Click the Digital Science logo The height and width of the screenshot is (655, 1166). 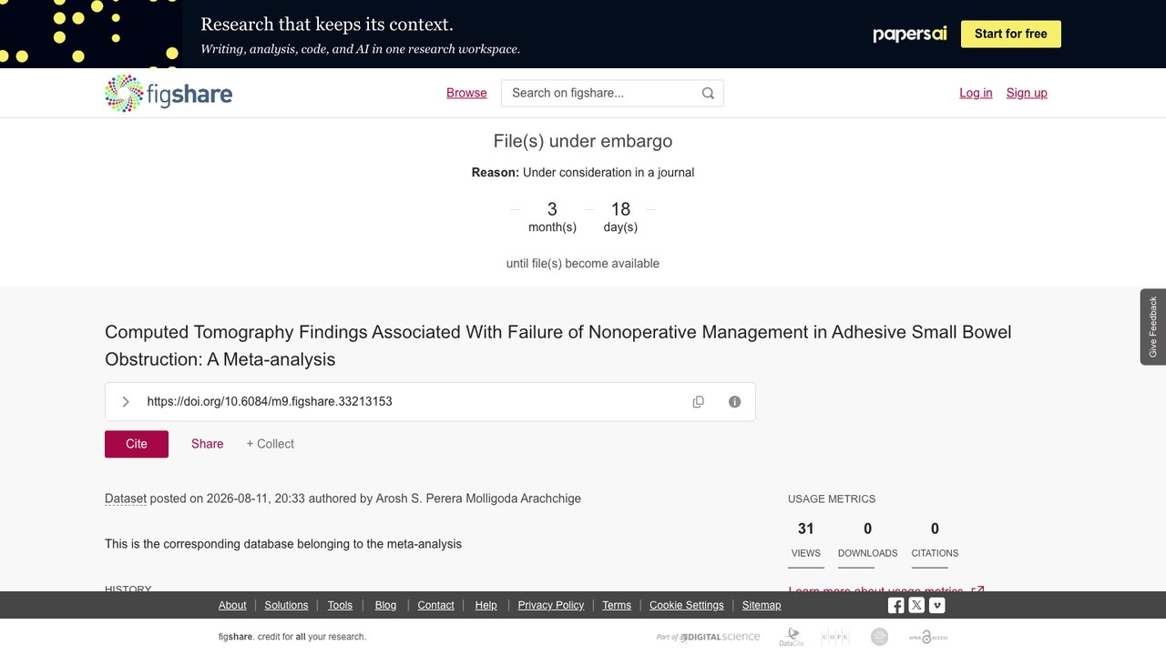(709, 637)
